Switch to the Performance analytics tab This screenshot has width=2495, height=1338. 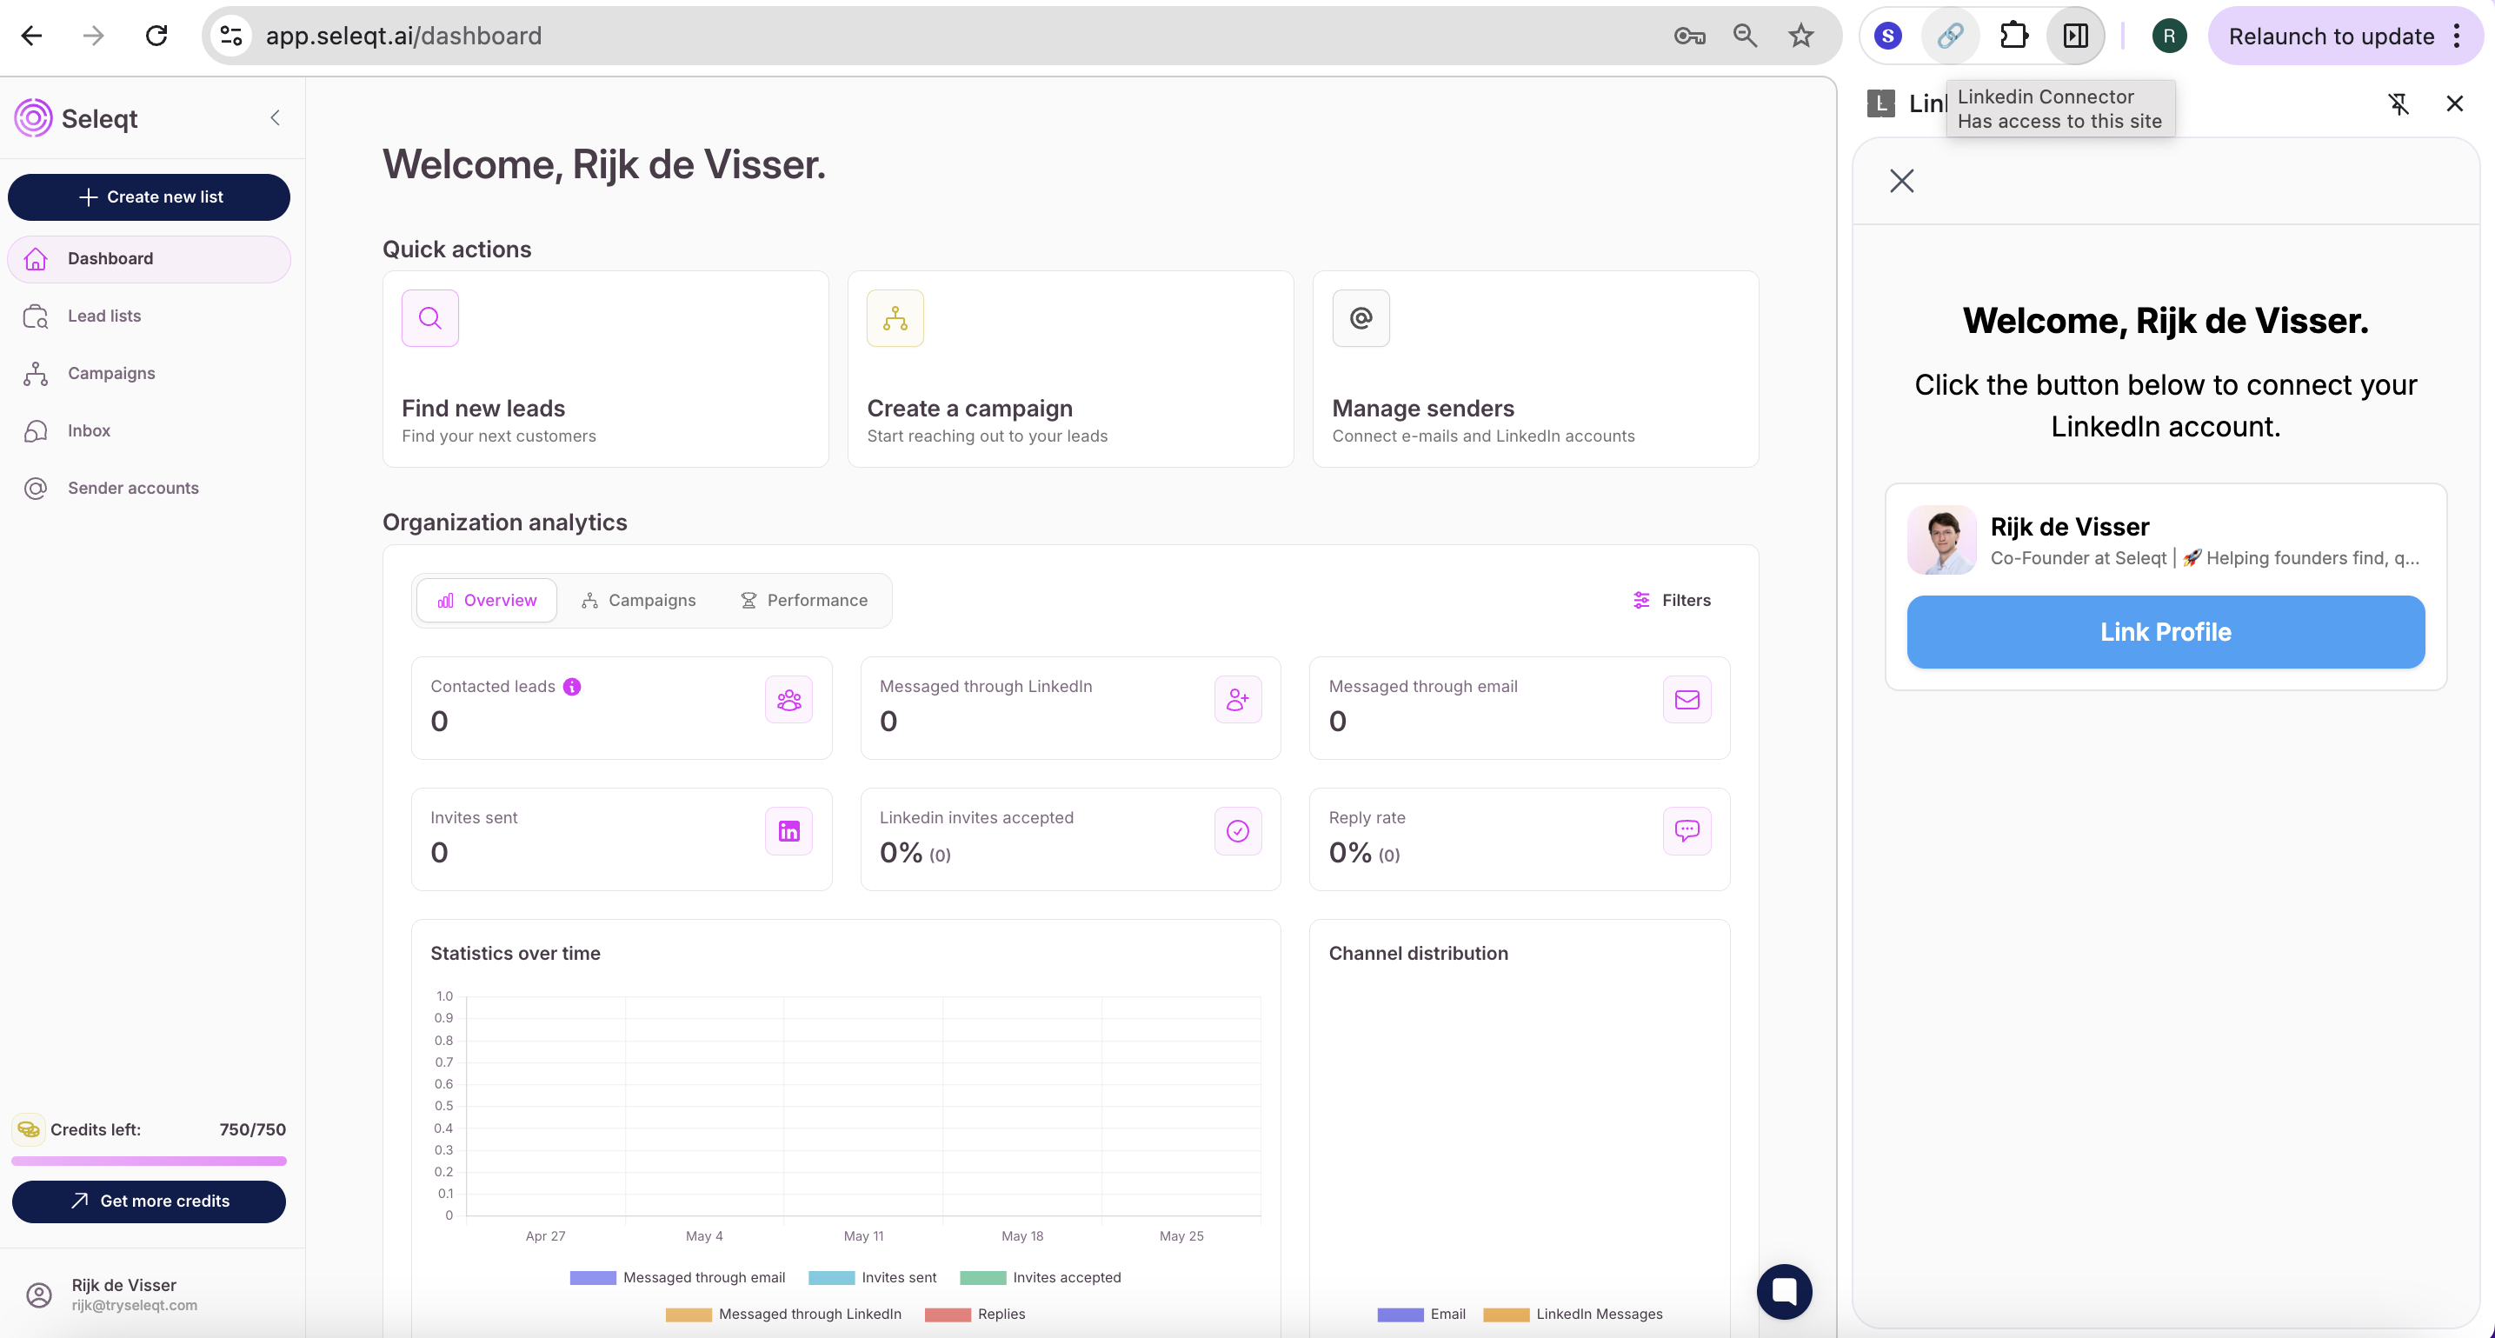point(804,600)
